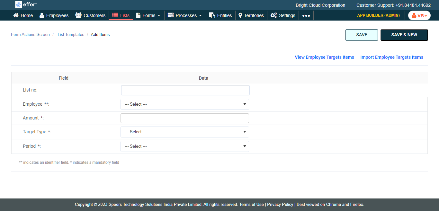
Task: Click the effort logo icon
Action: pyautogui.click(x=19, y=5)
